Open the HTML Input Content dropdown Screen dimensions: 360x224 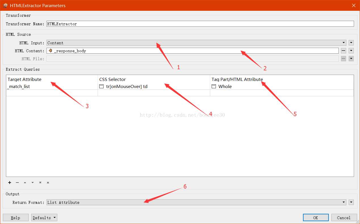tap(196, 43)
